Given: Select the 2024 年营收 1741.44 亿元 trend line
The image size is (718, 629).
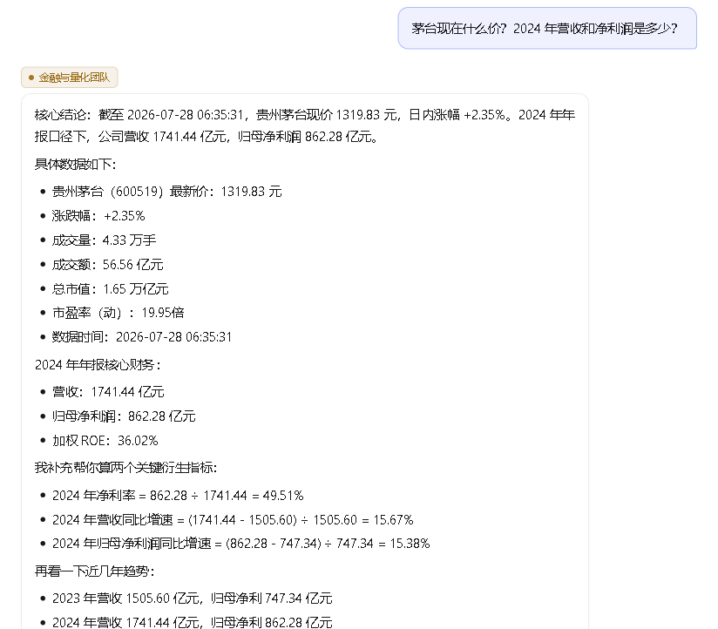Looking at the screenshot, I should (x=193, y=622).
